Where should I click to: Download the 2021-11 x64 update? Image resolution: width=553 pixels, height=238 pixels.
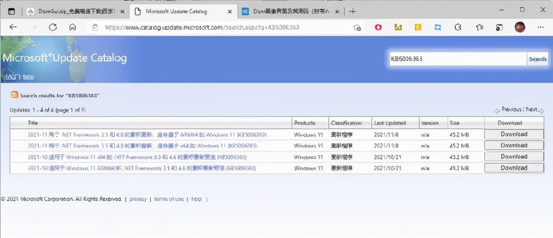pyautogui.click(x=514, y=145)
